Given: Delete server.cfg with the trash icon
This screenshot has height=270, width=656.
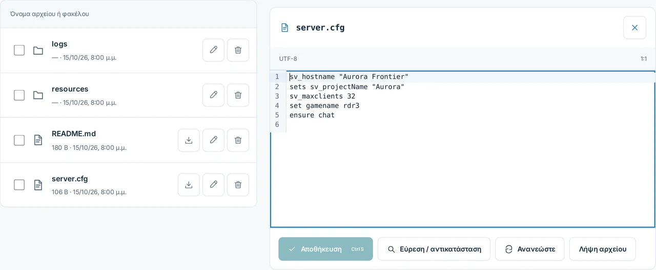Looking at the screenshot, I should point(238,185).
